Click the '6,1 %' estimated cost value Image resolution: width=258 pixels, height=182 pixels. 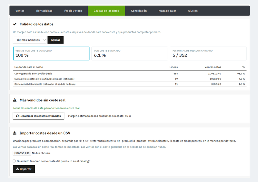tap(100, 55)
